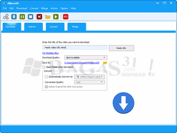177x133 pixels.
Task: Click the large blue download circle button
Action: [x=123, y=103]
